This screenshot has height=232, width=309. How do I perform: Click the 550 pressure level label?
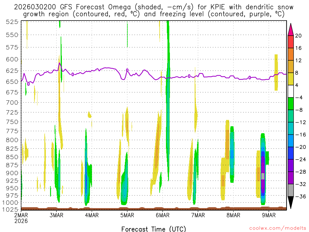12,35
